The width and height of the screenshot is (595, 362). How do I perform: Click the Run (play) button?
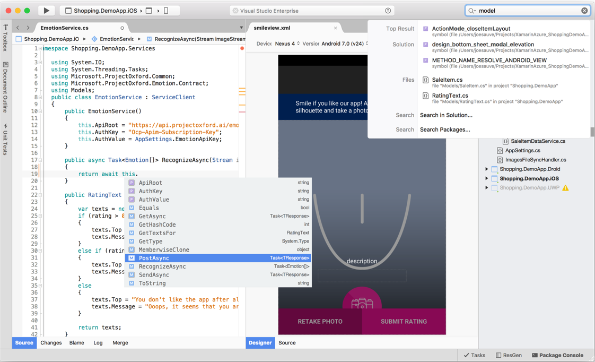coord(46,11)
